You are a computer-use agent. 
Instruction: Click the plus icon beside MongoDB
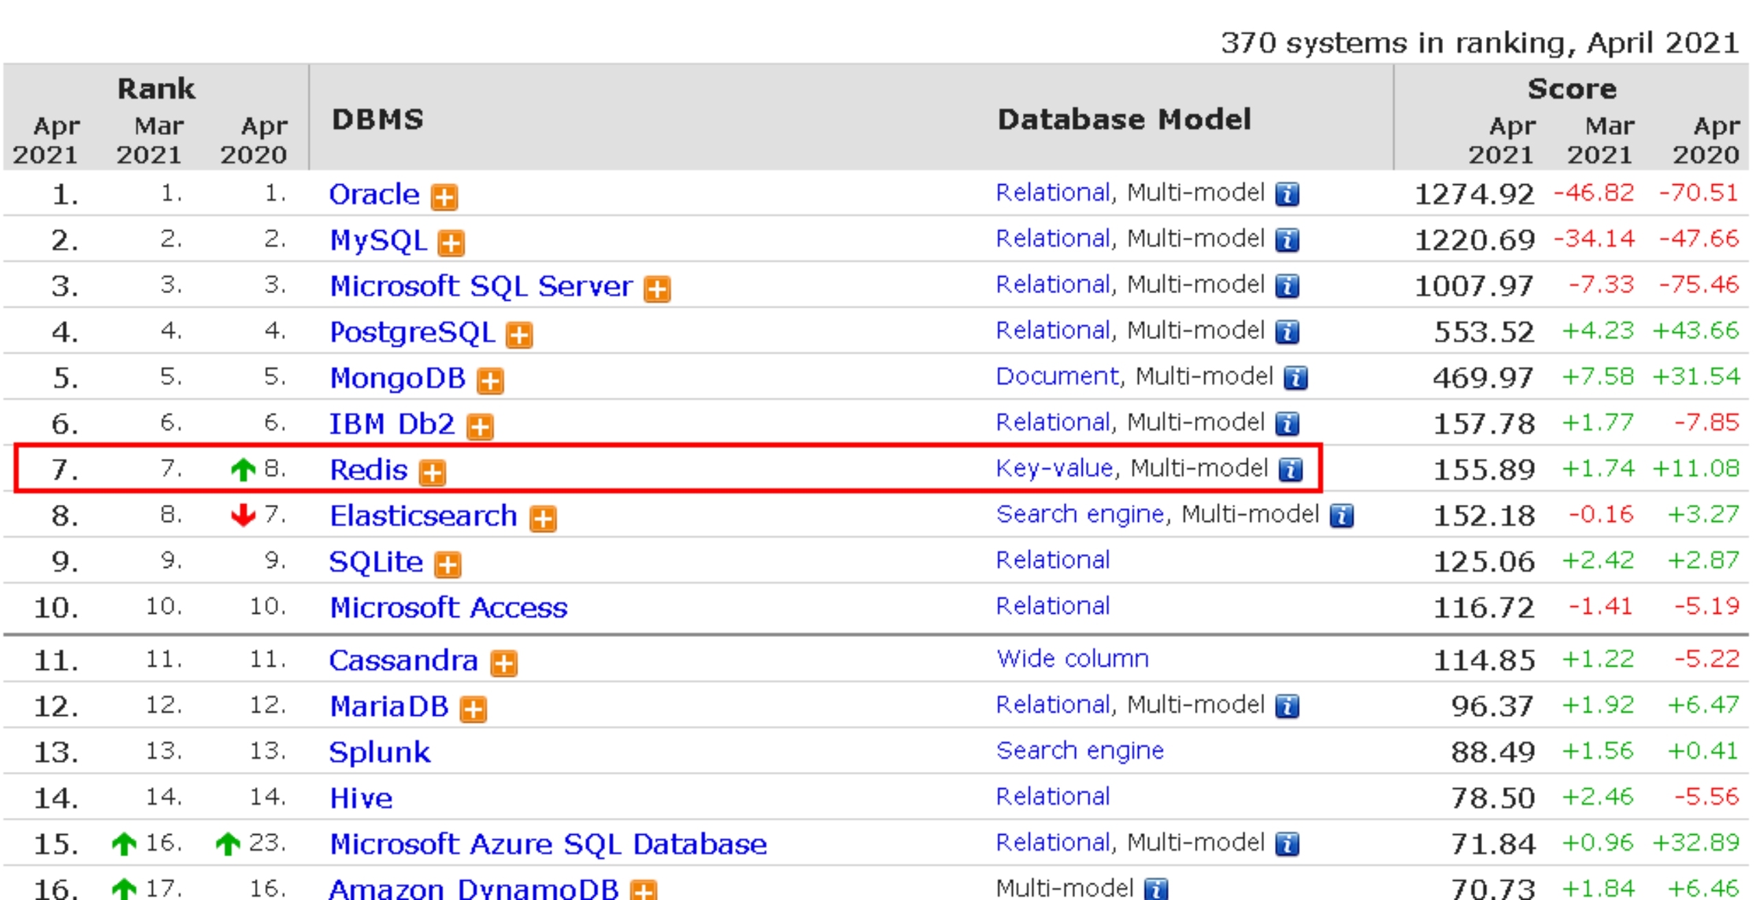[x=490, y=381]
